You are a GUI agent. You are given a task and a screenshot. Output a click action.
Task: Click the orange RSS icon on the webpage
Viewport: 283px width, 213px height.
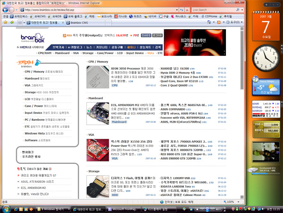pyautogui.click(x=65, y=35)
